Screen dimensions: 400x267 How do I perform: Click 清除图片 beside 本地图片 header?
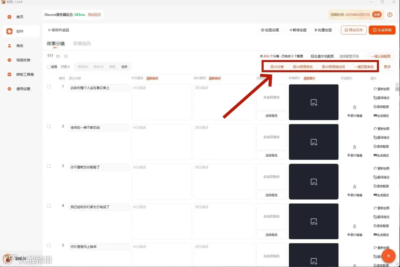click(x=309, y=79)
